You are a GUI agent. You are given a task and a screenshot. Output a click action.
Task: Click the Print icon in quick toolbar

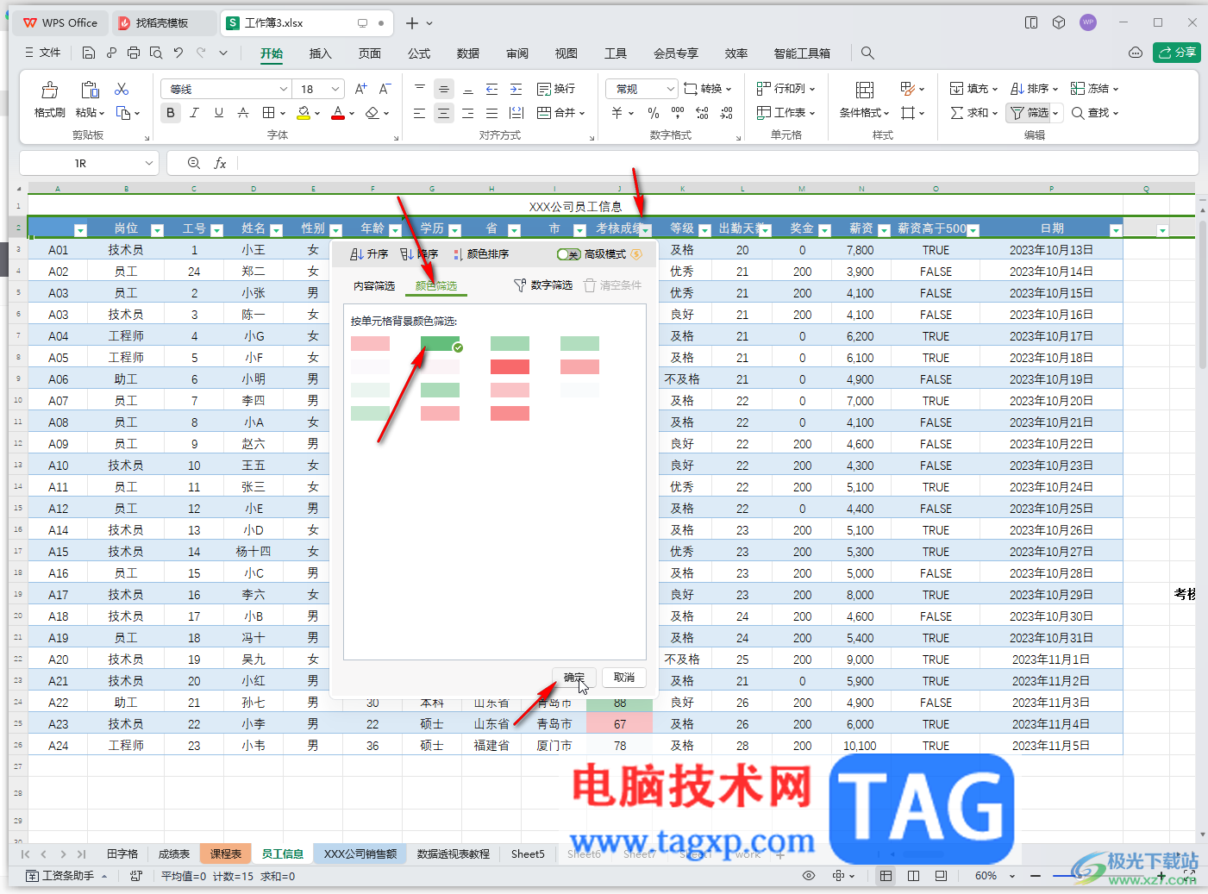[134, 53]
